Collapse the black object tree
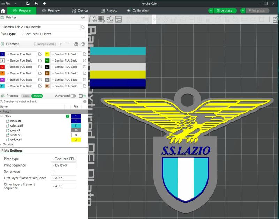Image resolution: width=279 pixels, height=219 pixels. click(2, 116)
